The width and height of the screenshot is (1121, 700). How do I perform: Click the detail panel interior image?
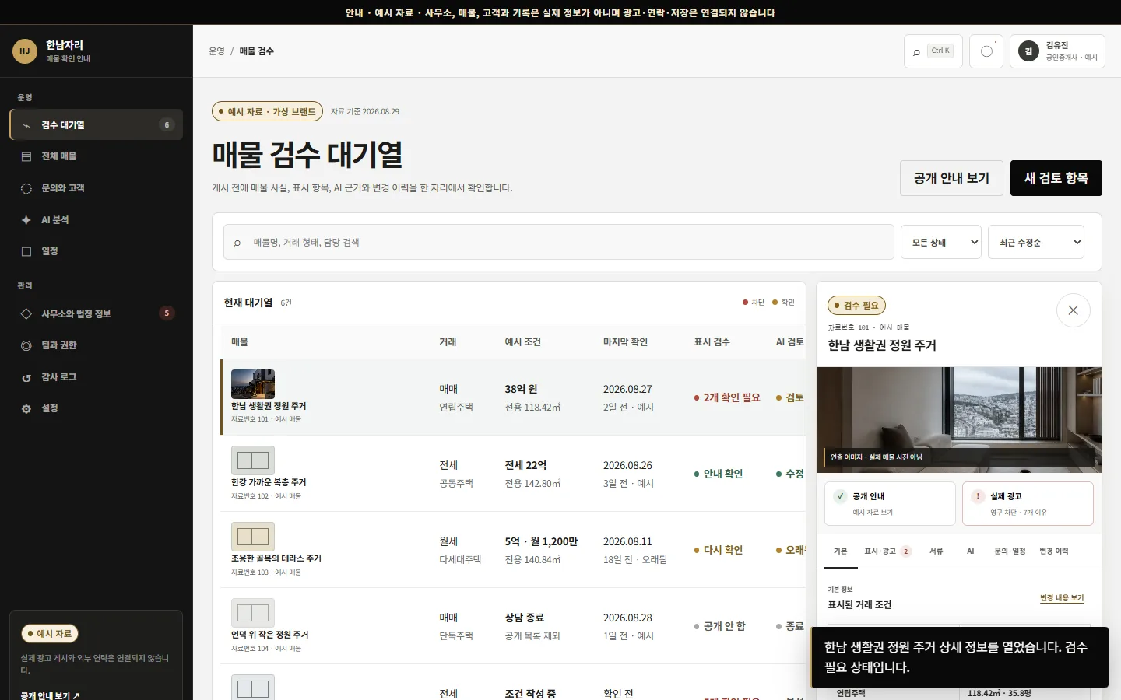pyautogui.click(x=959, y=420)
